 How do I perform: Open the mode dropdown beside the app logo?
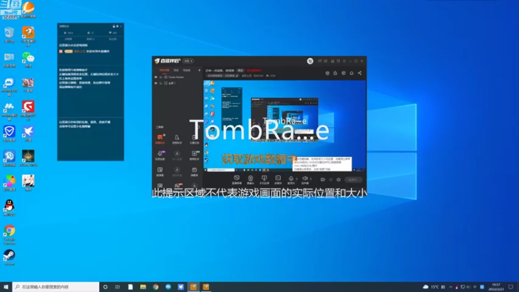(188, 61)
